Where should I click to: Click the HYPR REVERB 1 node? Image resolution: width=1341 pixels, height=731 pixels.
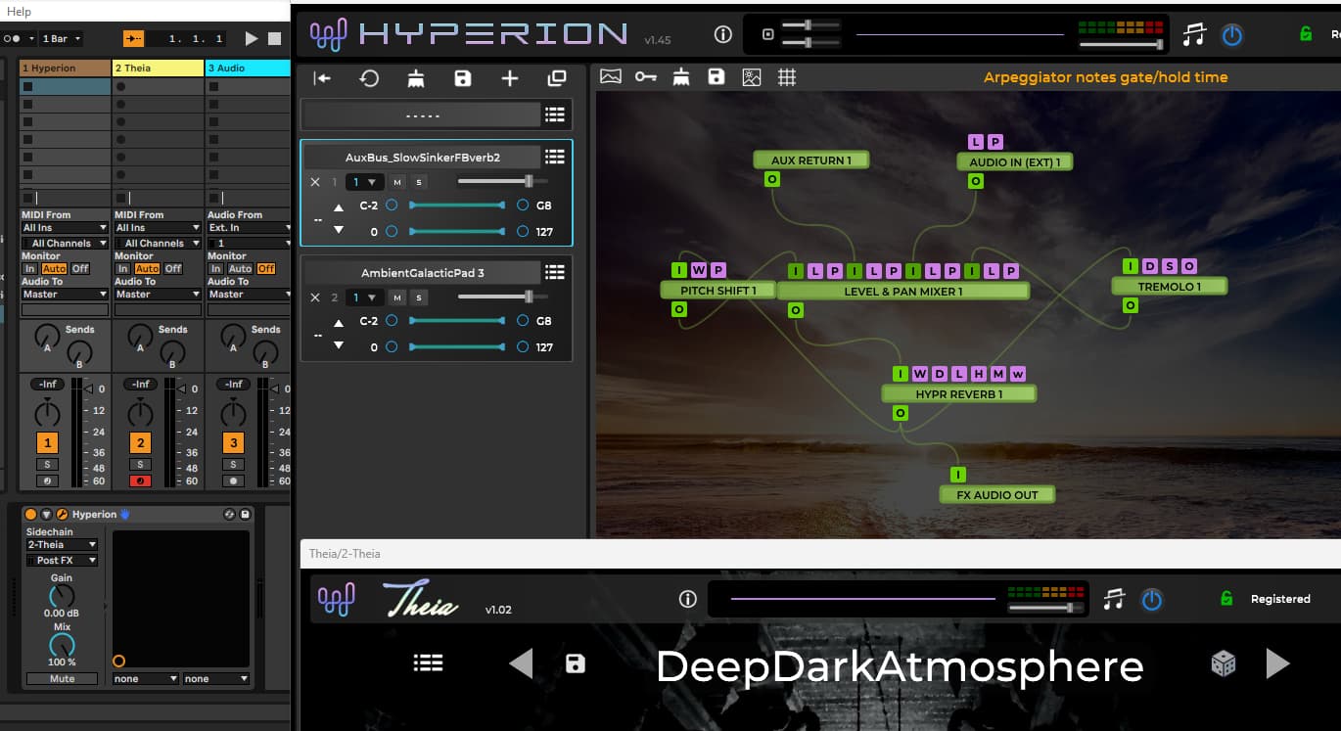pyautogui.click(x=958, y=394)
